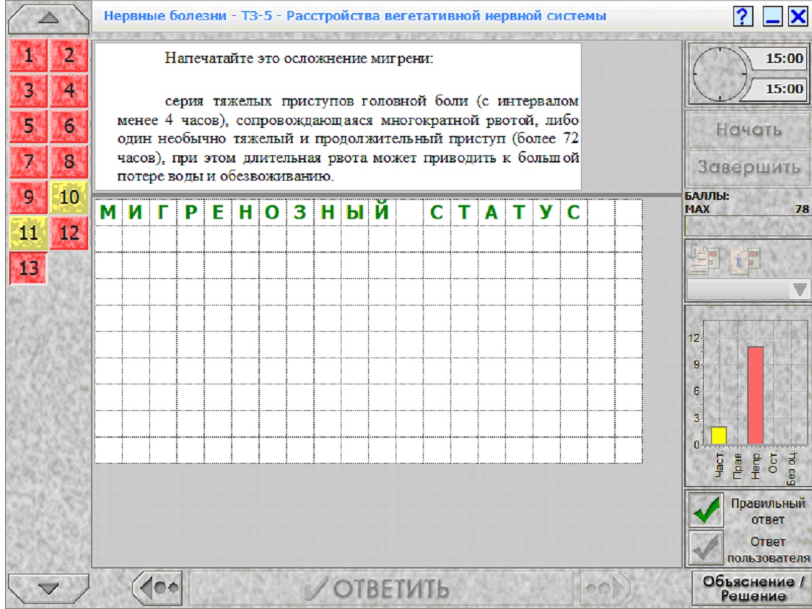Jump to question 13 tile
The image size is (812, 609).
pos(28,268)
